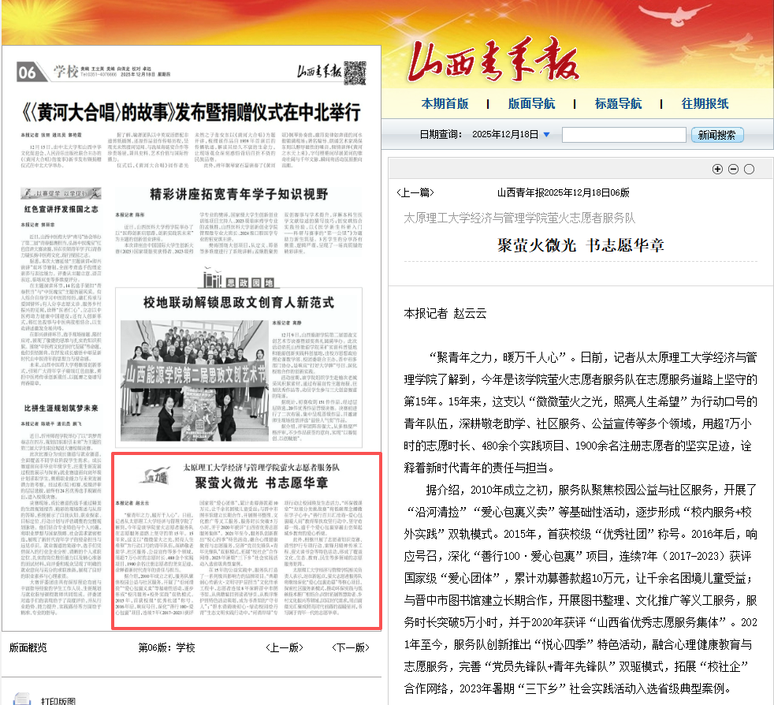Go to previous page via 上一版
The height and width of the screenshot is (705, 774).
click(284, 647)
